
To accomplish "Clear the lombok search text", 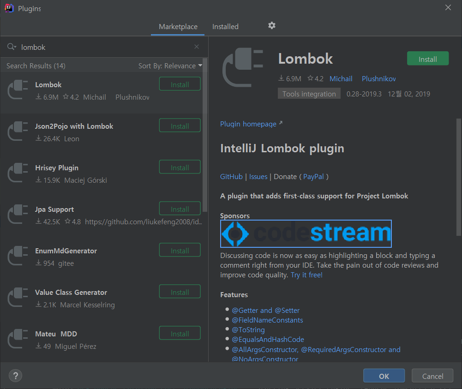I will click(197, 47).
